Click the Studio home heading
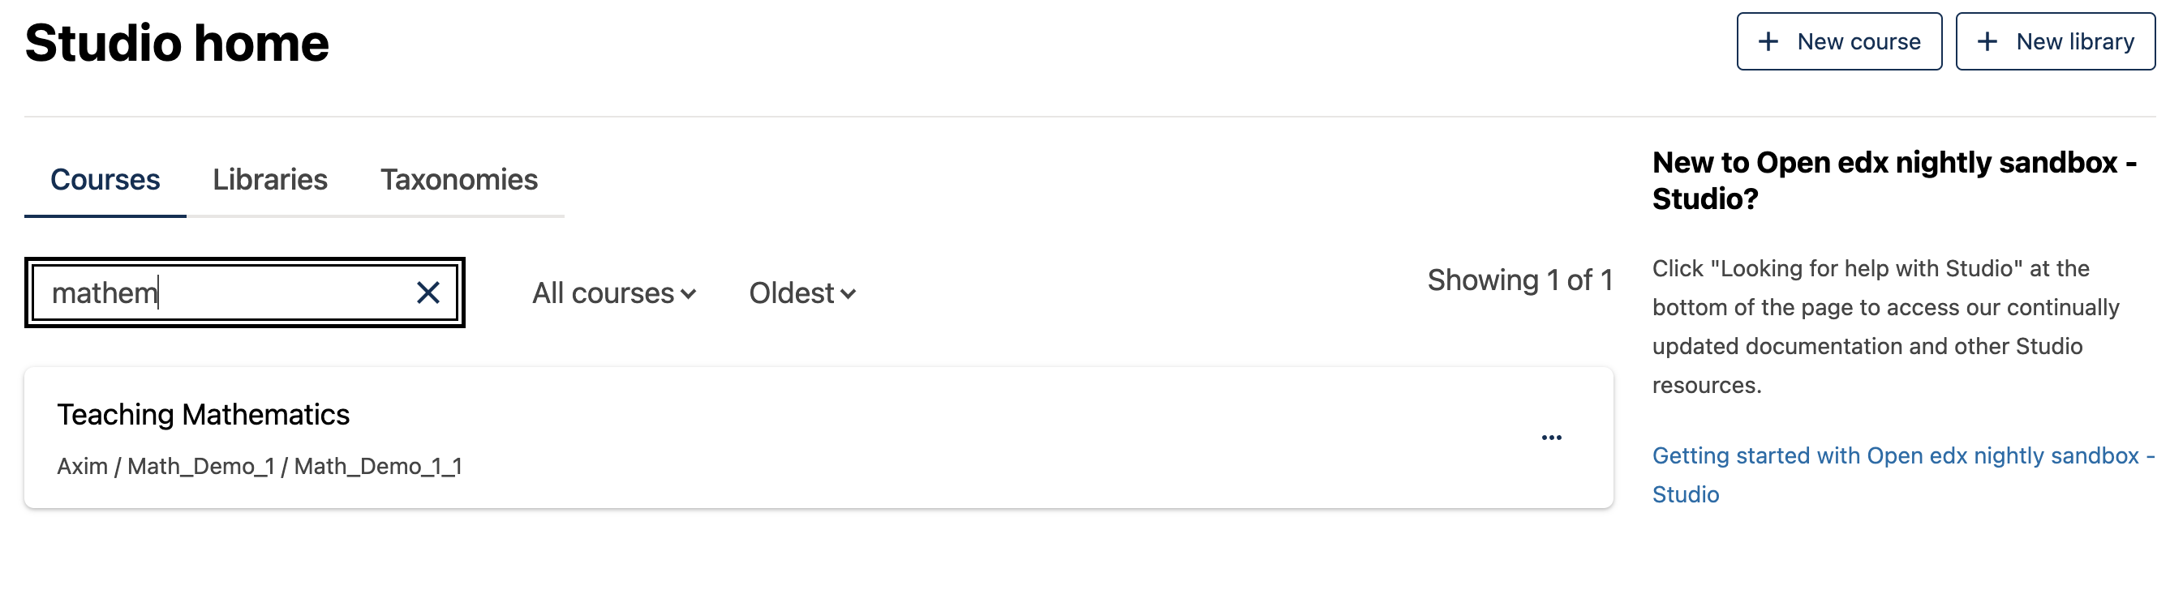Screen dimensions: 2170x598 [x=177, y=42]
